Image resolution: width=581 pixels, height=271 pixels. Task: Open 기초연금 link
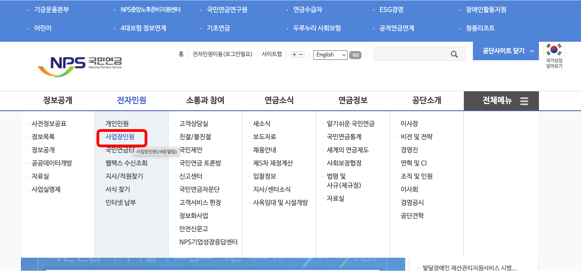point(218,28)
